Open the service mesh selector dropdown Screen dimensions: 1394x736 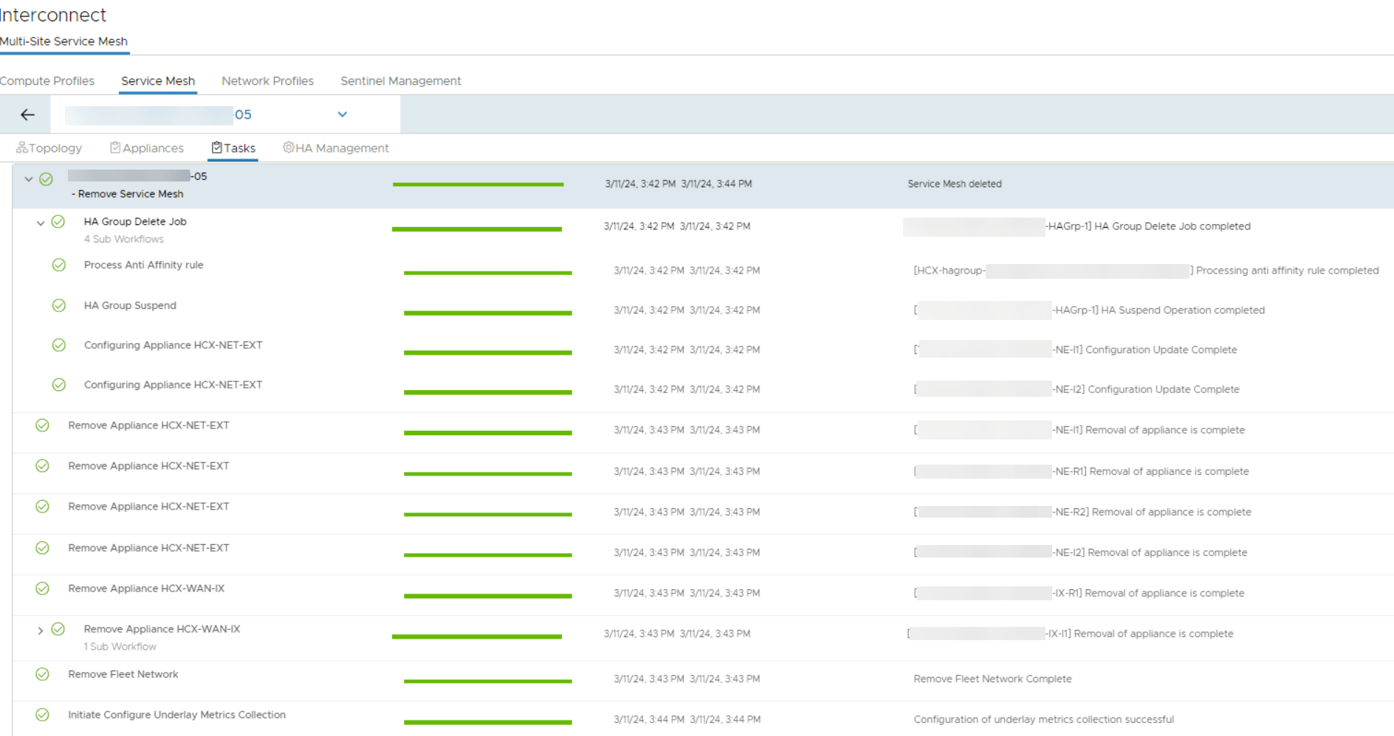[x=342, y=114]
